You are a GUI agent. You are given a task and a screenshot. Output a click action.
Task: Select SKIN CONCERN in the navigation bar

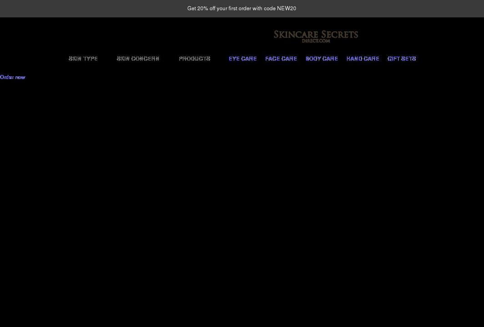click(x=138, y=58)
